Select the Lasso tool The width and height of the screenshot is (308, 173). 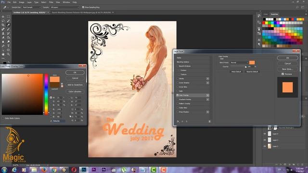pyautogui.click(x=3, y=21)
